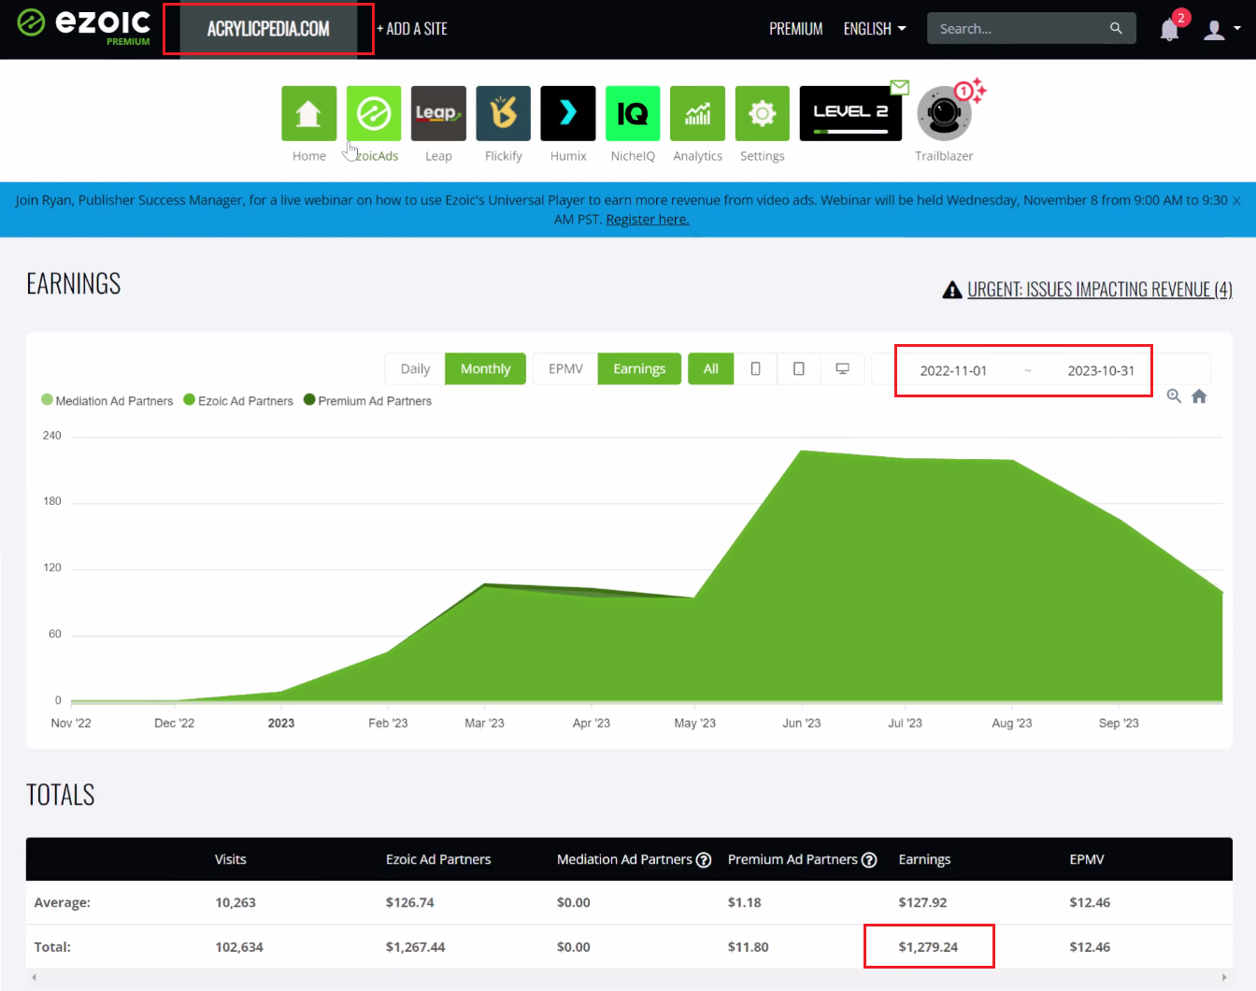This screenshot has width=1256, height=991.
Task: Click the Ezoic Ad Partners column header
Action: click(x=438, y=859)
